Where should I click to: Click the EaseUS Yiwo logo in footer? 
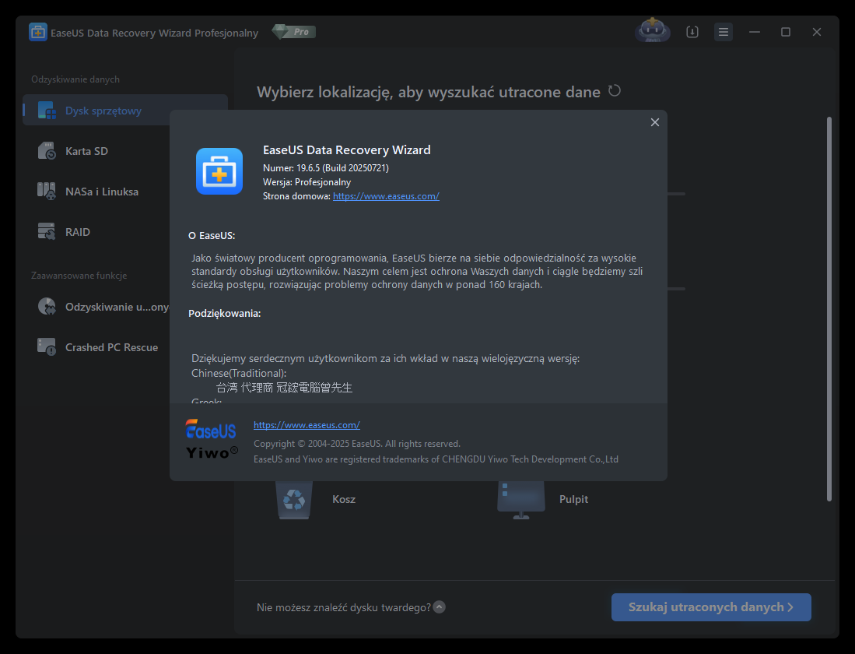click(212, 439)
